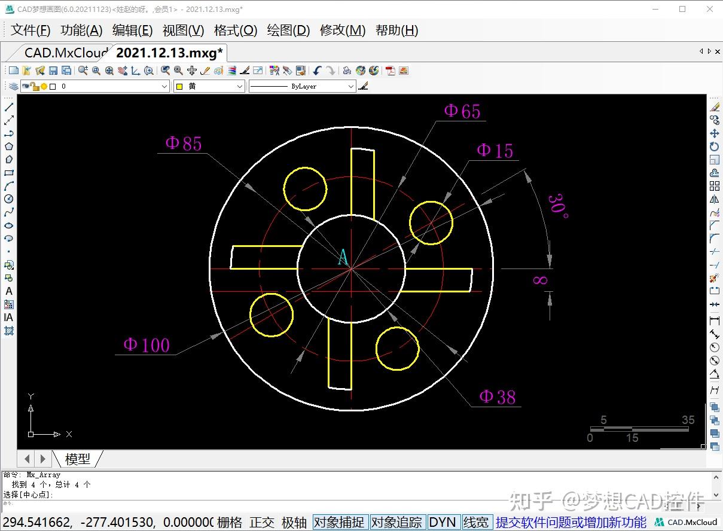Select the Arc drawing tool
723x531 pixels.
pyautogui.click(x=9, y=186)
